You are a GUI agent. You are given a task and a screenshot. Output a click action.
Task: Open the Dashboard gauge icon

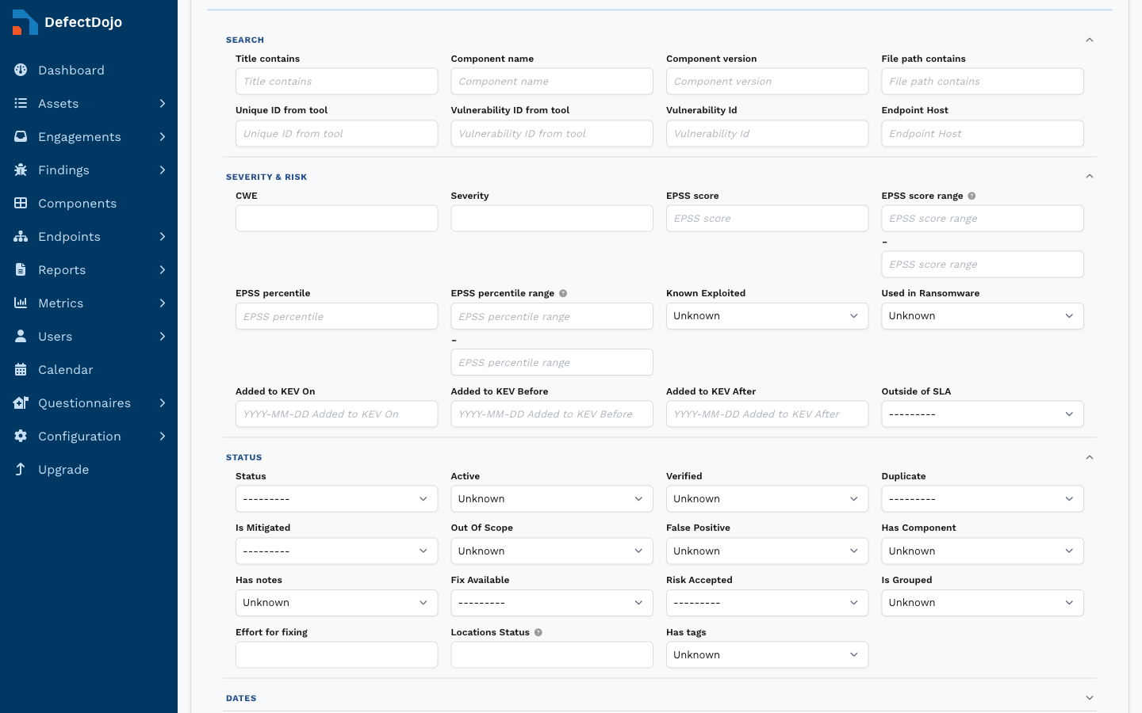click(x=21, y=70)
